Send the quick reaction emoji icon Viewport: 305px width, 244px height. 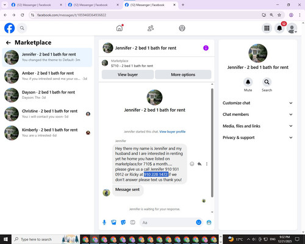coord(209,222)
